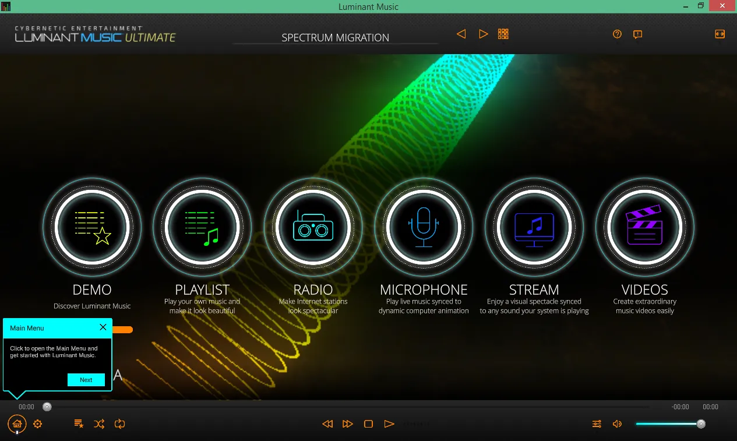Click the remaining time -00:00 display

[680, 407]
